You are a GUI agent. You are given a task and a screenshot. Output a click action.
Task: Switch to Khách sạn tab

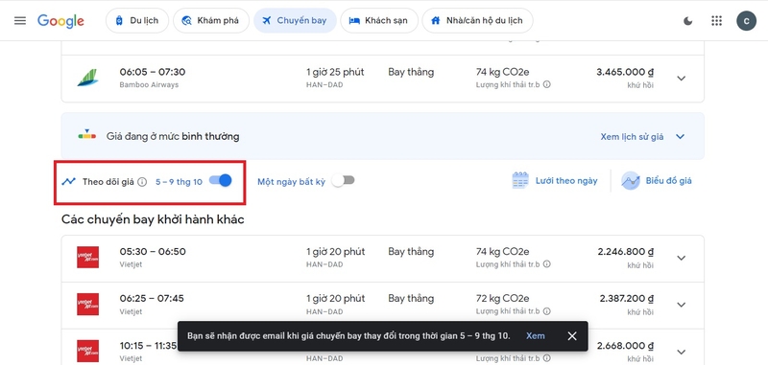[379, 20]
